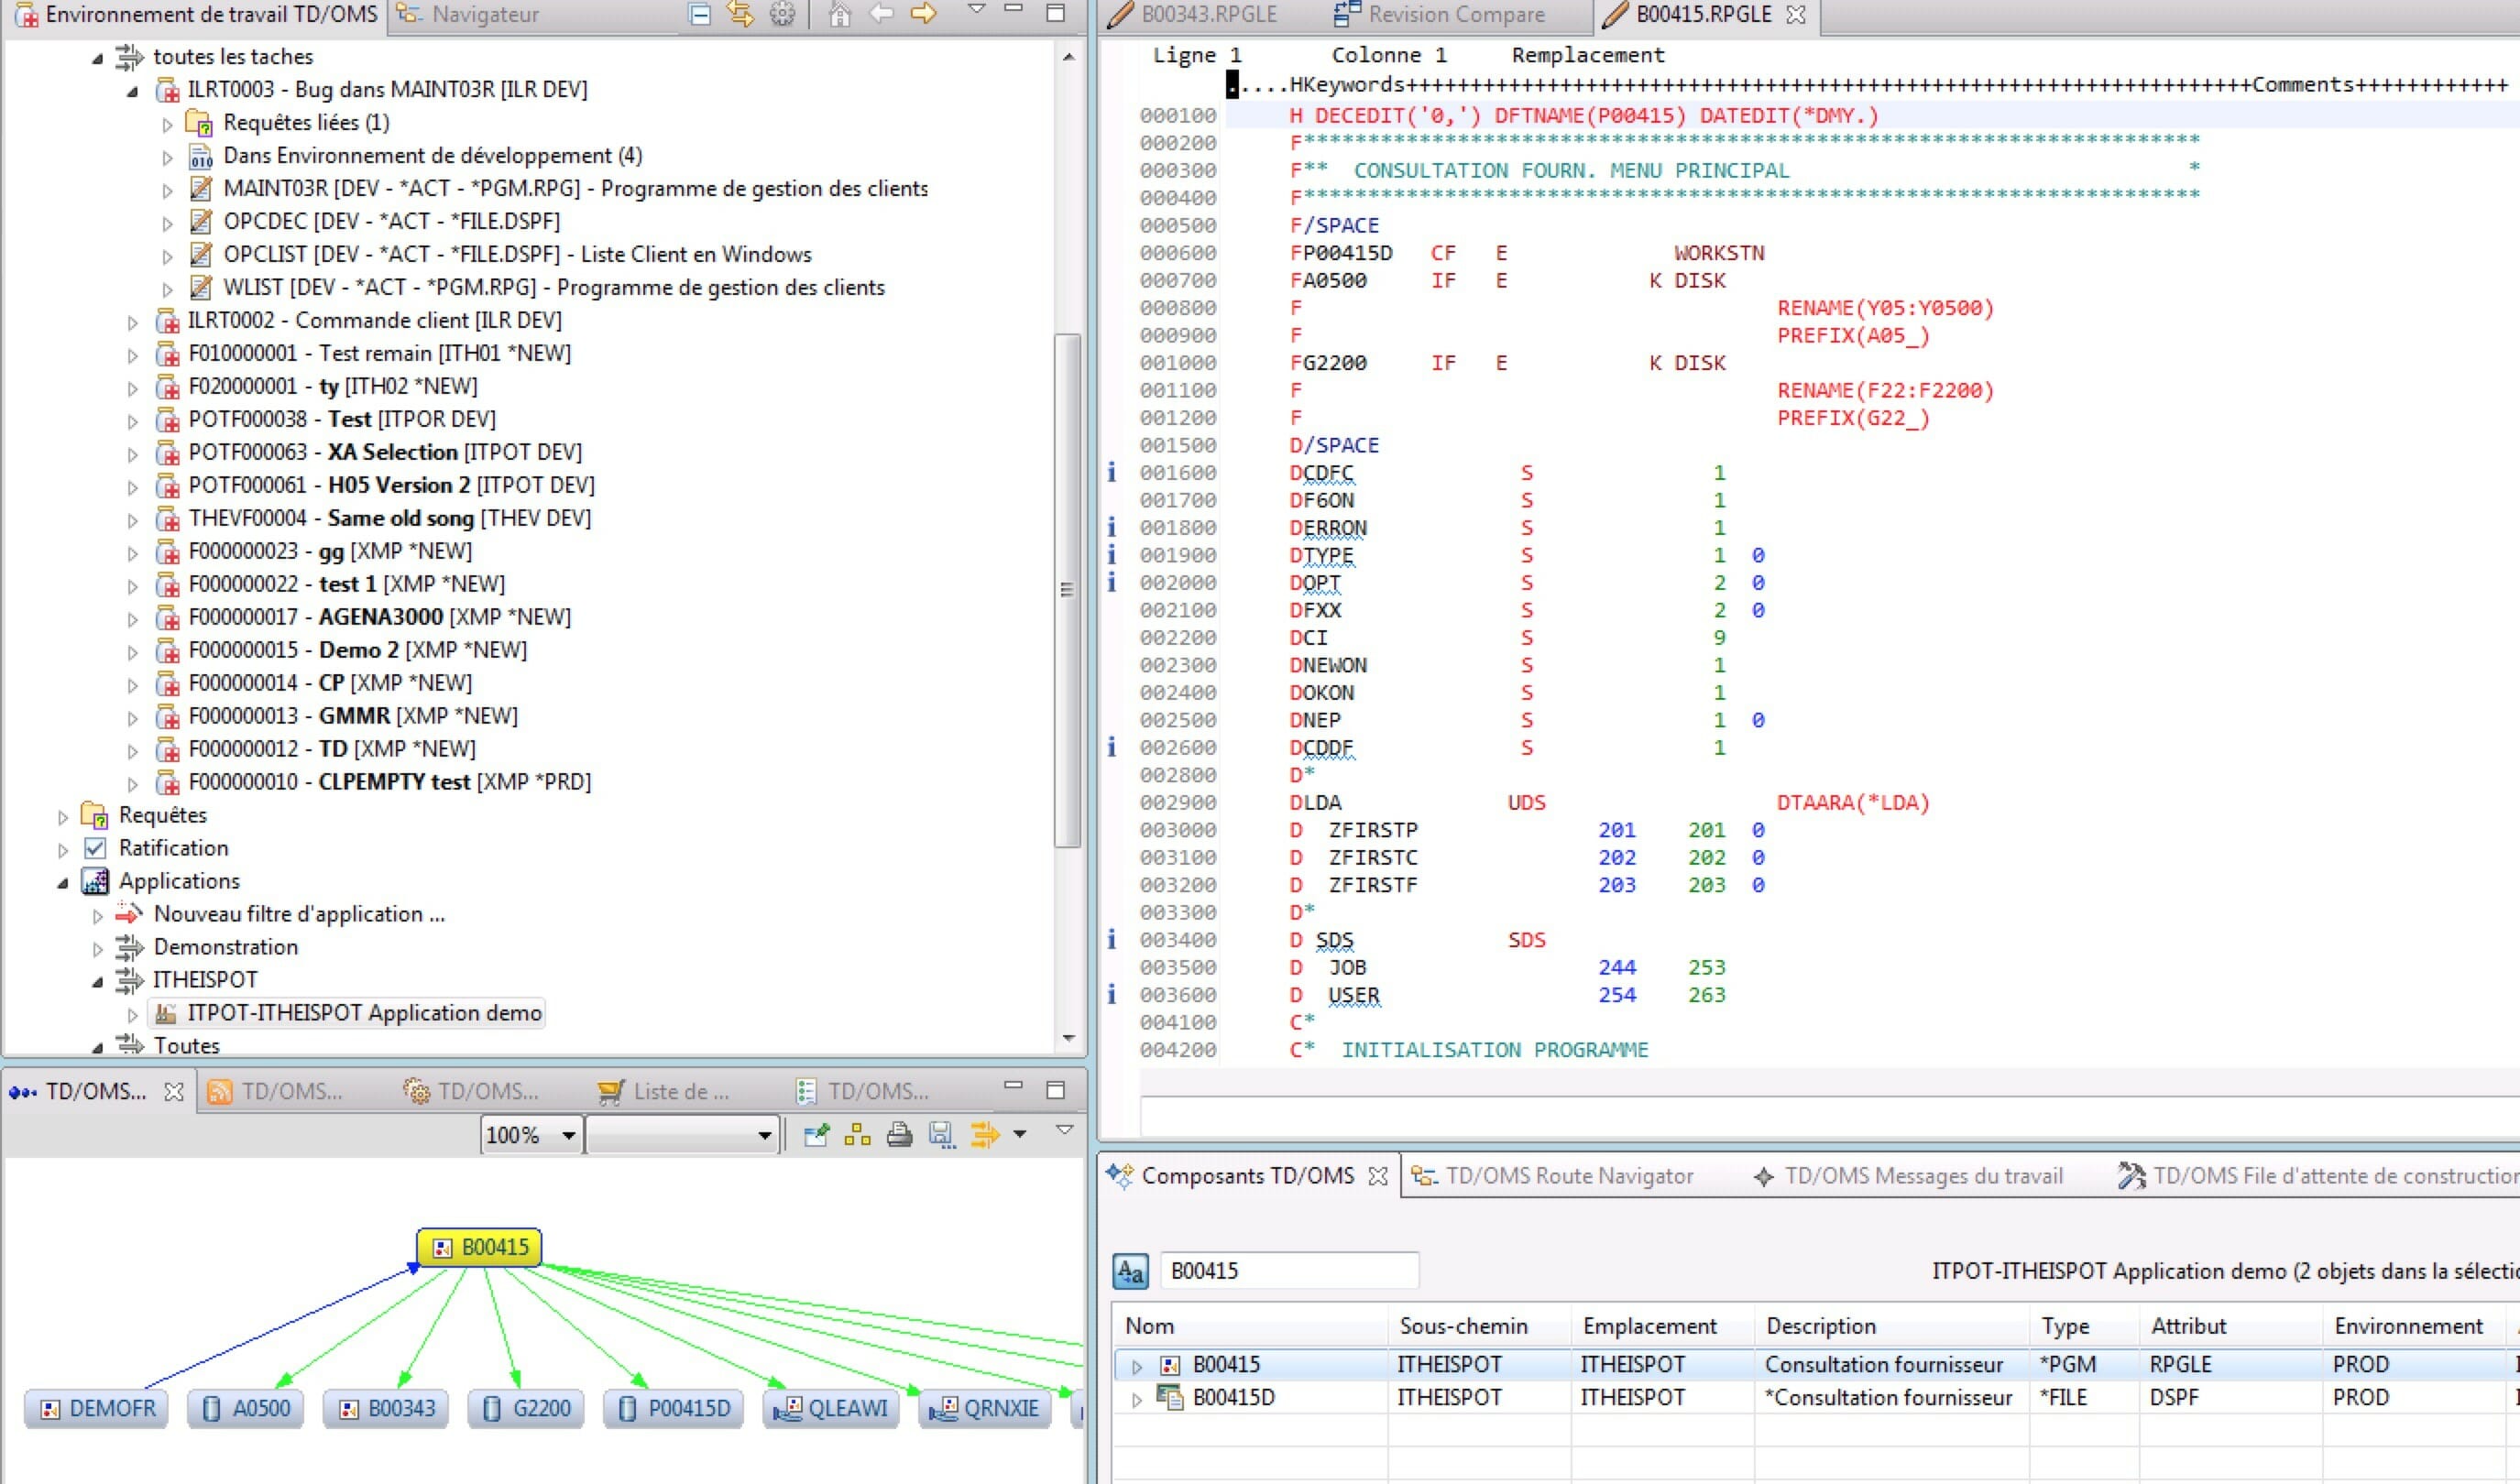Expand the POTF000061 H05 Version 2 task
This screenshot has width=2520, height=1484.
coord(132,487)
